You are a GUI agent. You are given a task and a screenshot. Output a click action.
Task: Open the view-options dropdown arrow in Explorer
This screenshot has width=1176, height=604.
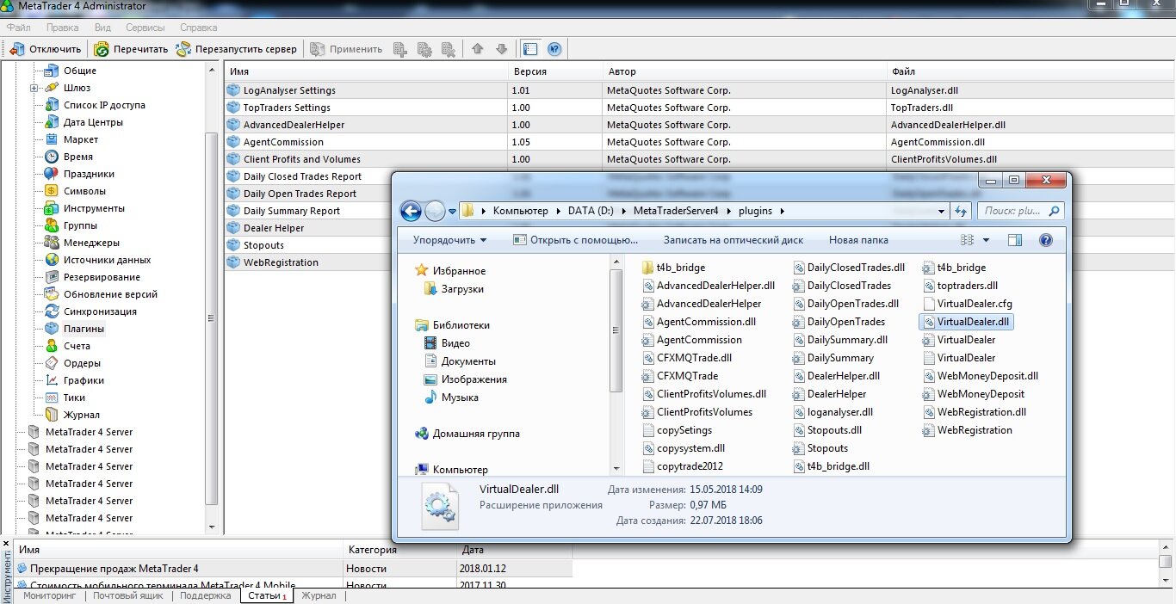point(986,240)
